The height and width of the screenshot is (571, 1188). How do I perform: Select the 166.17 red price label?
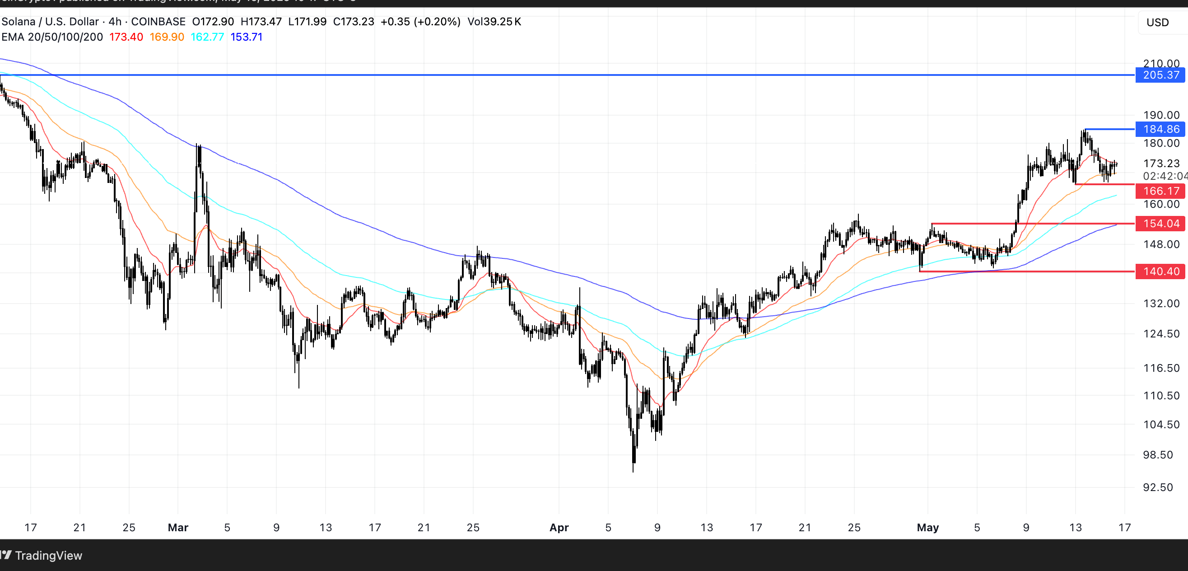pyautogui.click(x=1160, y=191)
